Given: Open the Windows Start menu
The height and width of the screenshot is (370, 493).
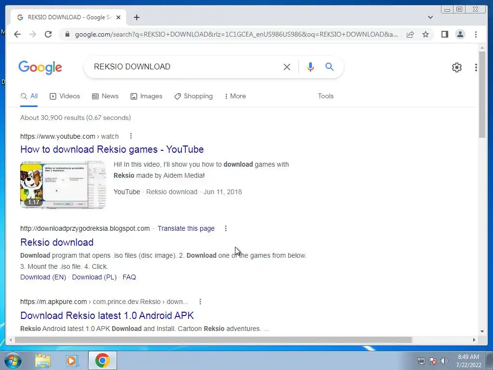Looking at the screenshot, I should [13, 360].
